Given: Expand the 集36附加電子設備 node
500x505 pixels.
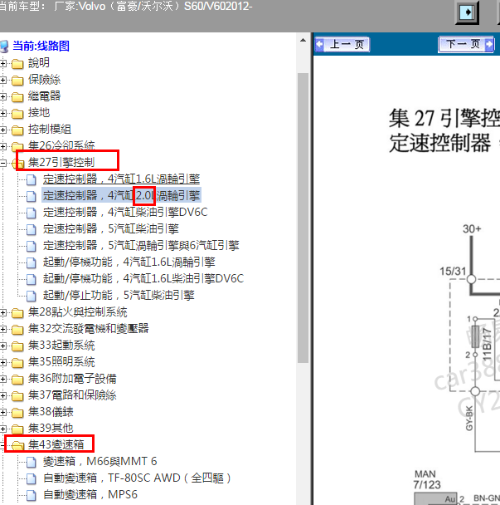Looking at the screenshot, I should point(2,379).
